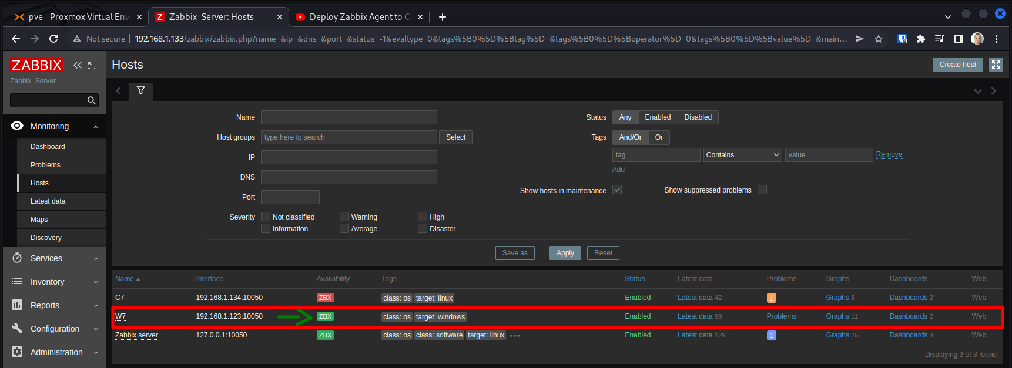Open the browser media controls icon
1012x368 pixels.
(x=939, y=39)
